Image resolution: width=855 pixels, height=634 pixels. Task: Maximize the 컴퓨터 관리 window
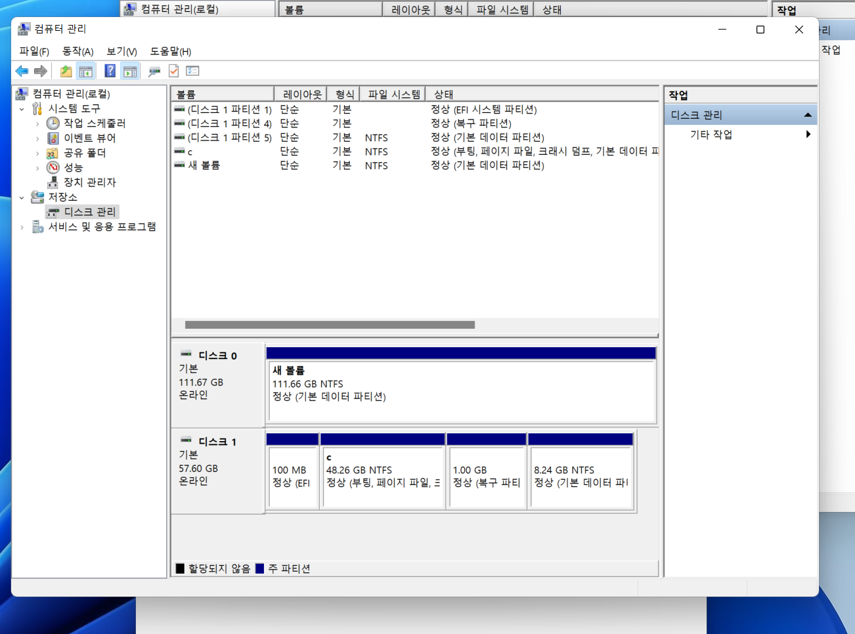[760, 30]
